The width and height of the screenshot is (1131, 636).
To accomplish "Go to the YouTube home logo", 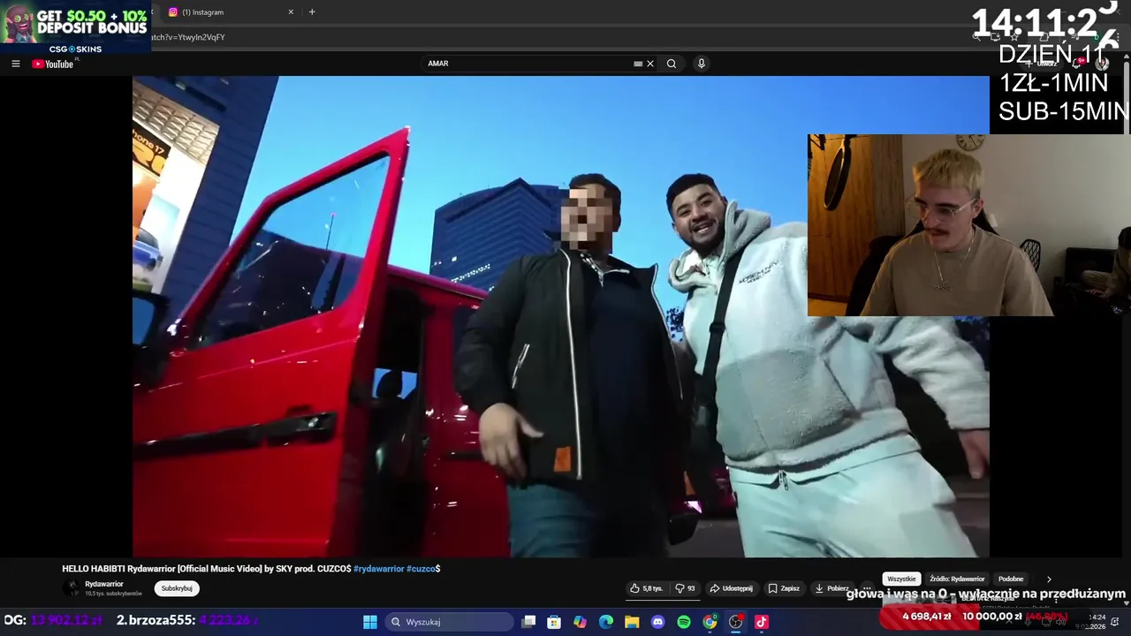I will [x=53, y=64].
